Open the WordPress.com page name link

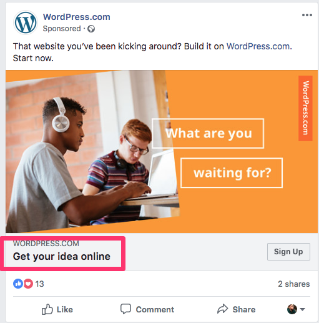click(77, 17)
